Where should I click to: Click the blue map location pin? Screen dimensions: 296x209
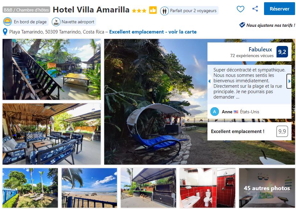tap(5, 32)
